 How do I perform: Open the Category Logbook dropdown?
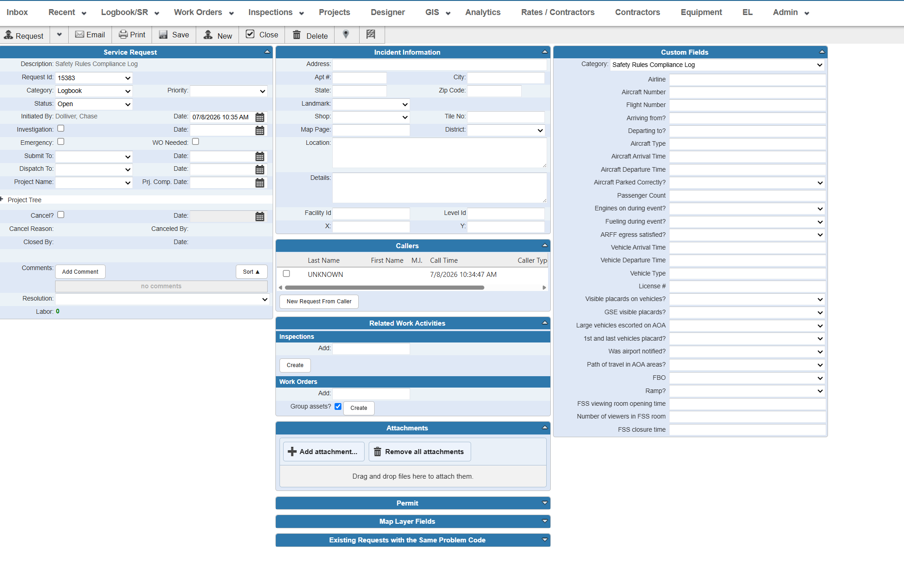(94, 91)
